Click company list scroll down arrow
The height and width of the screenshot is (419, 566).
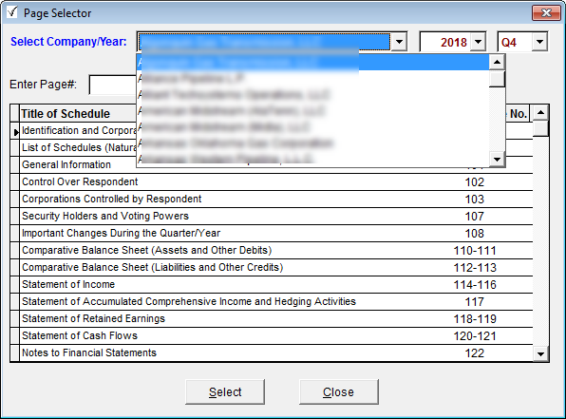click(497, 159)
